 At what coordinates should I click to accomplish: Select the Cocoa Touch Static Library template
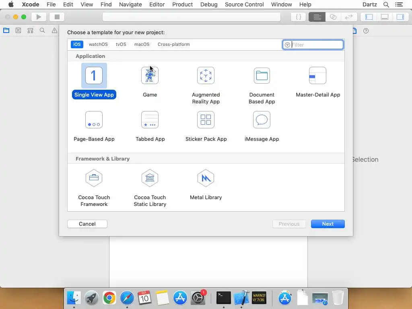point(150,188)
